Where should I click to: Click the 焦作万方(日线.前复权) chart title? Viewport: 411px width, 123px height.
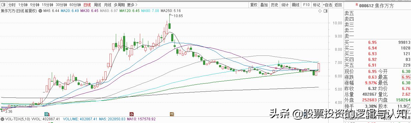pyautogui.click(x=19, y=11)
